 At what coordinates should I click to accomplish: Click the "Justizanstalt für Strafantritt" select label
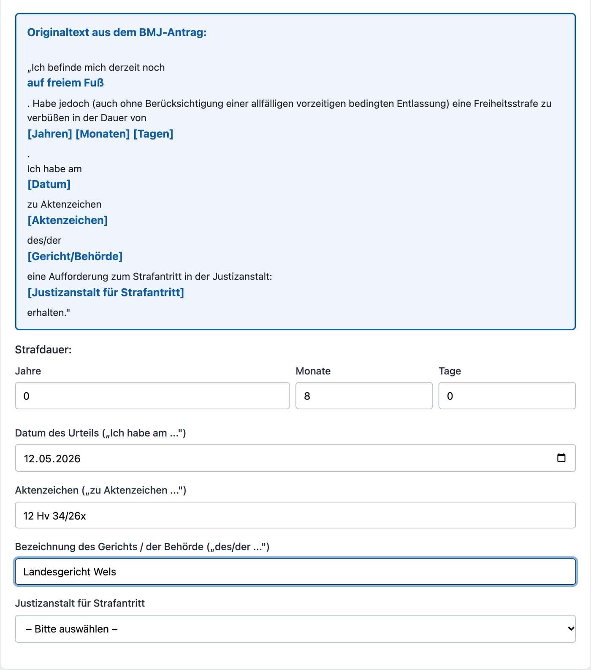point(80,603)
